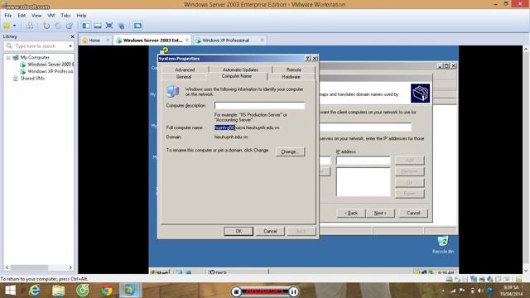The image size is (530, 298).
Task: Open Internet Explorer from taskbar
Action: point(35,291)
